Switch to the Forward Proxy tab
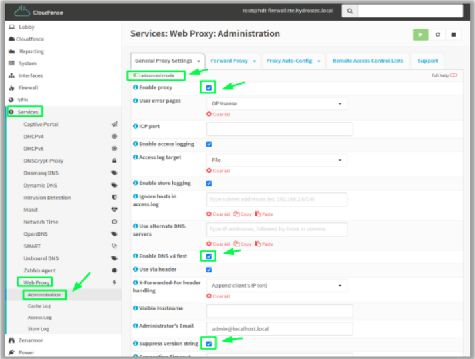 click(233, 61)
